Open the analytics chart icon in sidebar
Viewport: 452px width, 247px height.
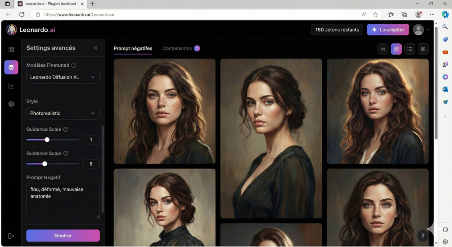11,86
